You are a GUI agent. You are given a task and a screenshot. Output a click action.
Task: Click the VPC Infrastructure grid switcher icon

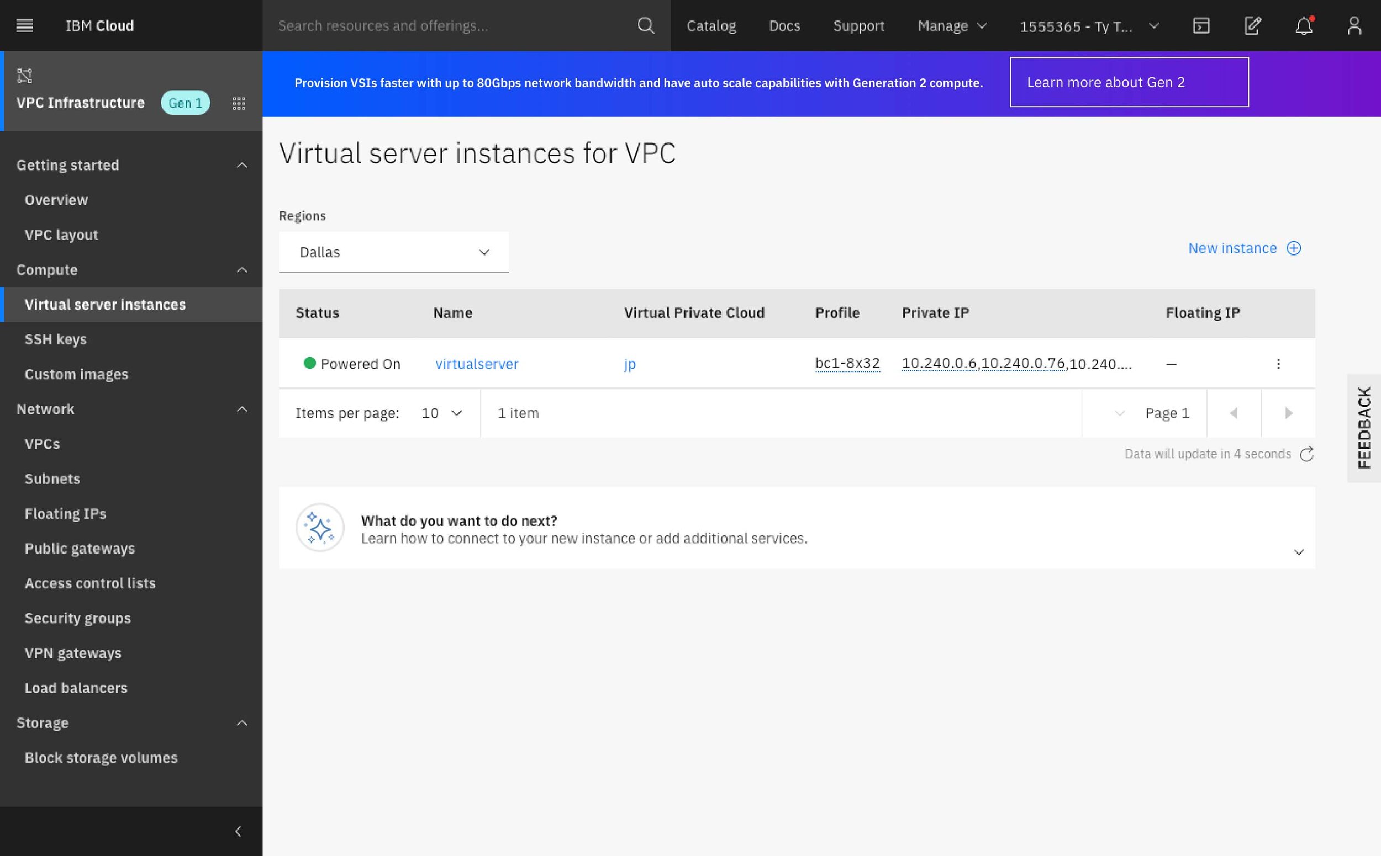[x=239, y=103]
